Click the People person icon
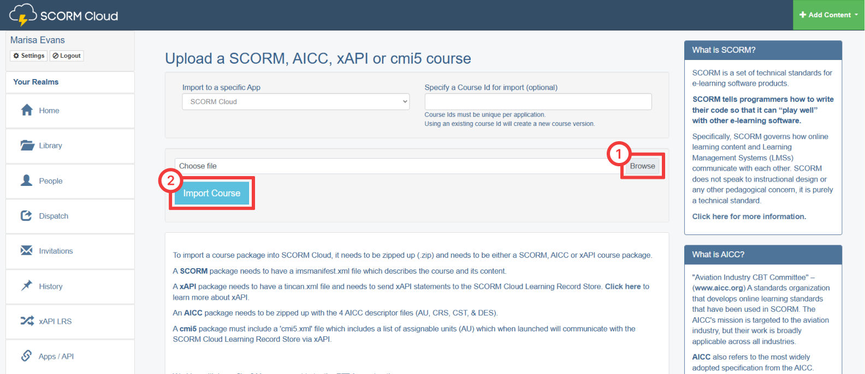865x374 pixels. (x=27, y=180)
